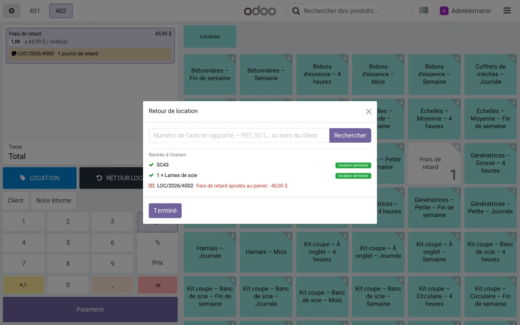
Task: Click the Rechercher button
Action: pos(350,136)
